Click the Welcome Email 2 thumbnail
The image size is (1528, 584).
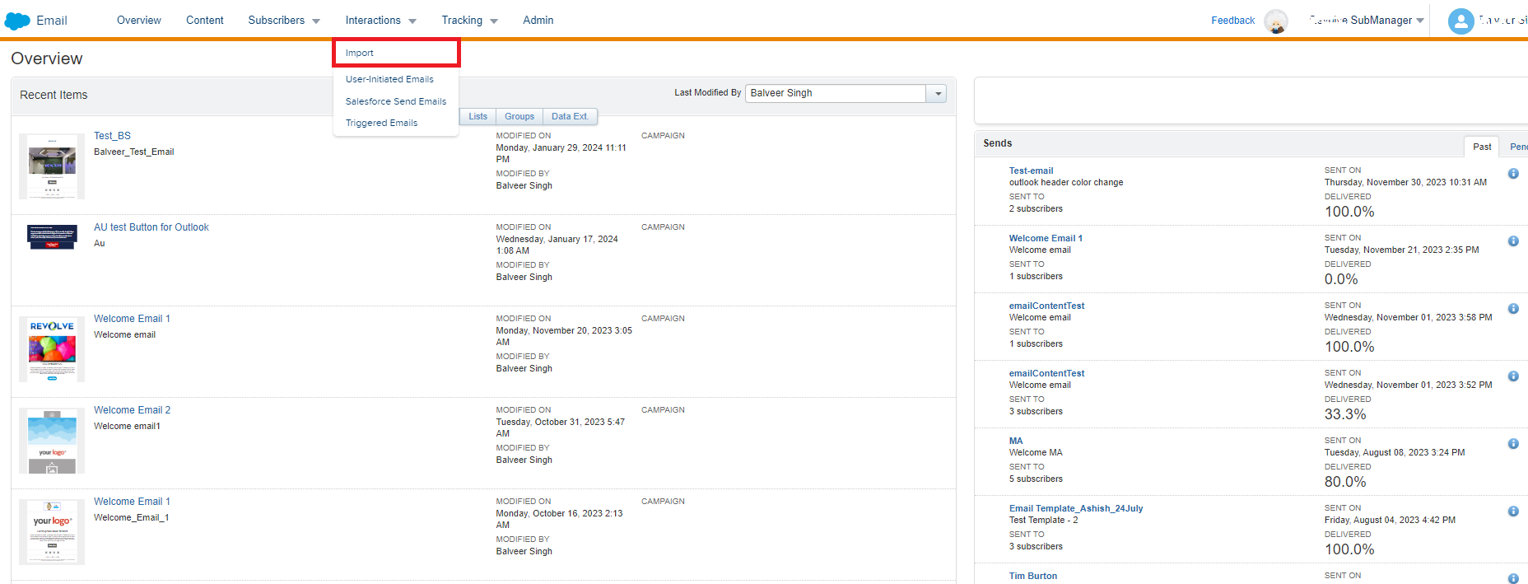click(x=52, y=441)
